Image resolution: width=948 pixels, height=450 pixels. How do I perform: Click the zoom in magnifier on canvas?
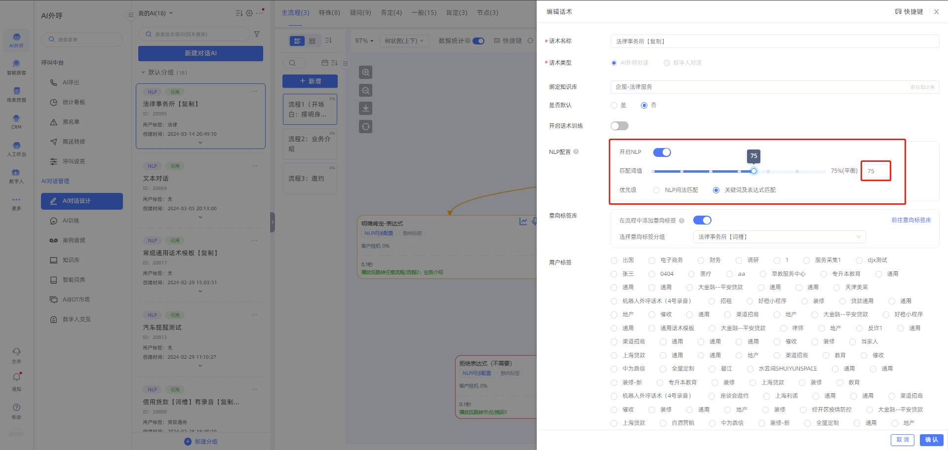365,73
